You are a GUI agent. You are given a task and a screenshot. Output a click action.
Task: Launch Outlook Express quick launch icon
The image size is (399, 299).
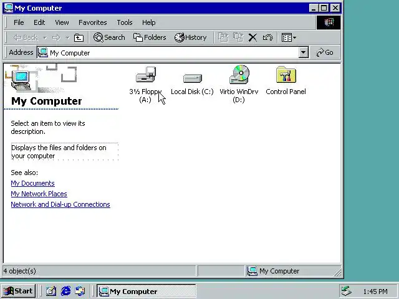[x=80, y=291]
